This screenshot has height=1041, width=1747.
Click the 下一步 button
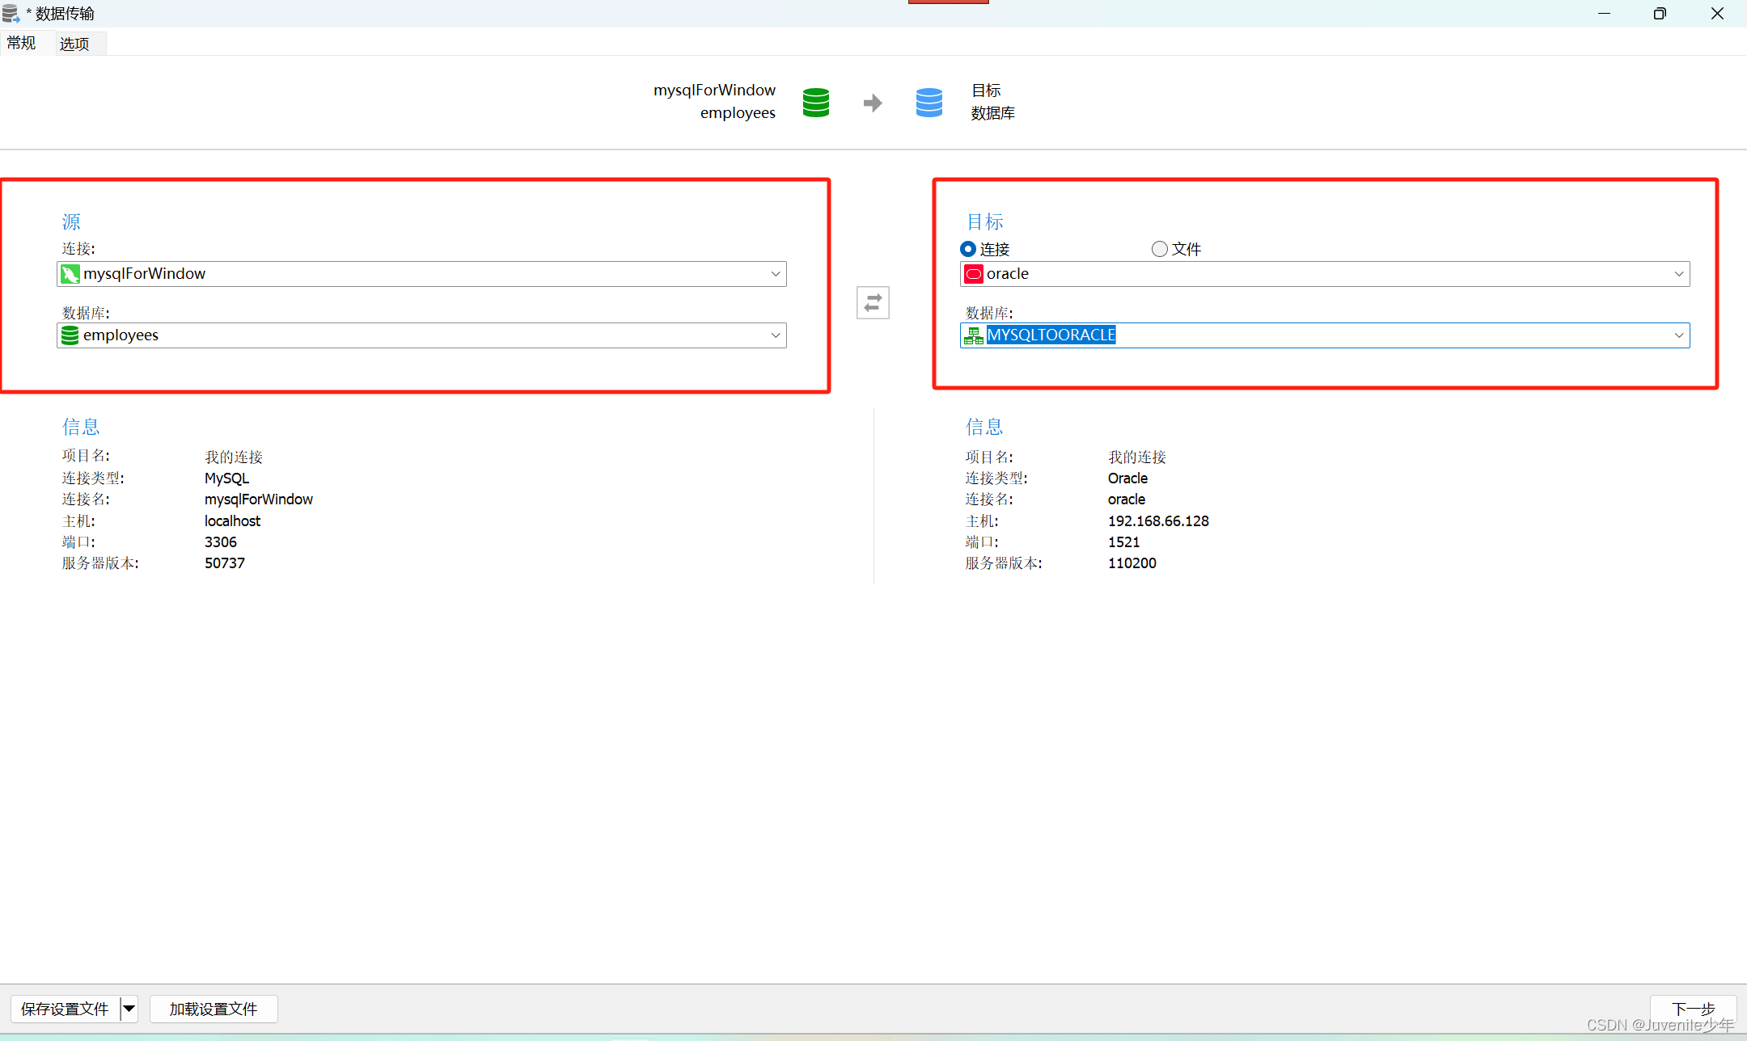(x=1693, y=1008)
